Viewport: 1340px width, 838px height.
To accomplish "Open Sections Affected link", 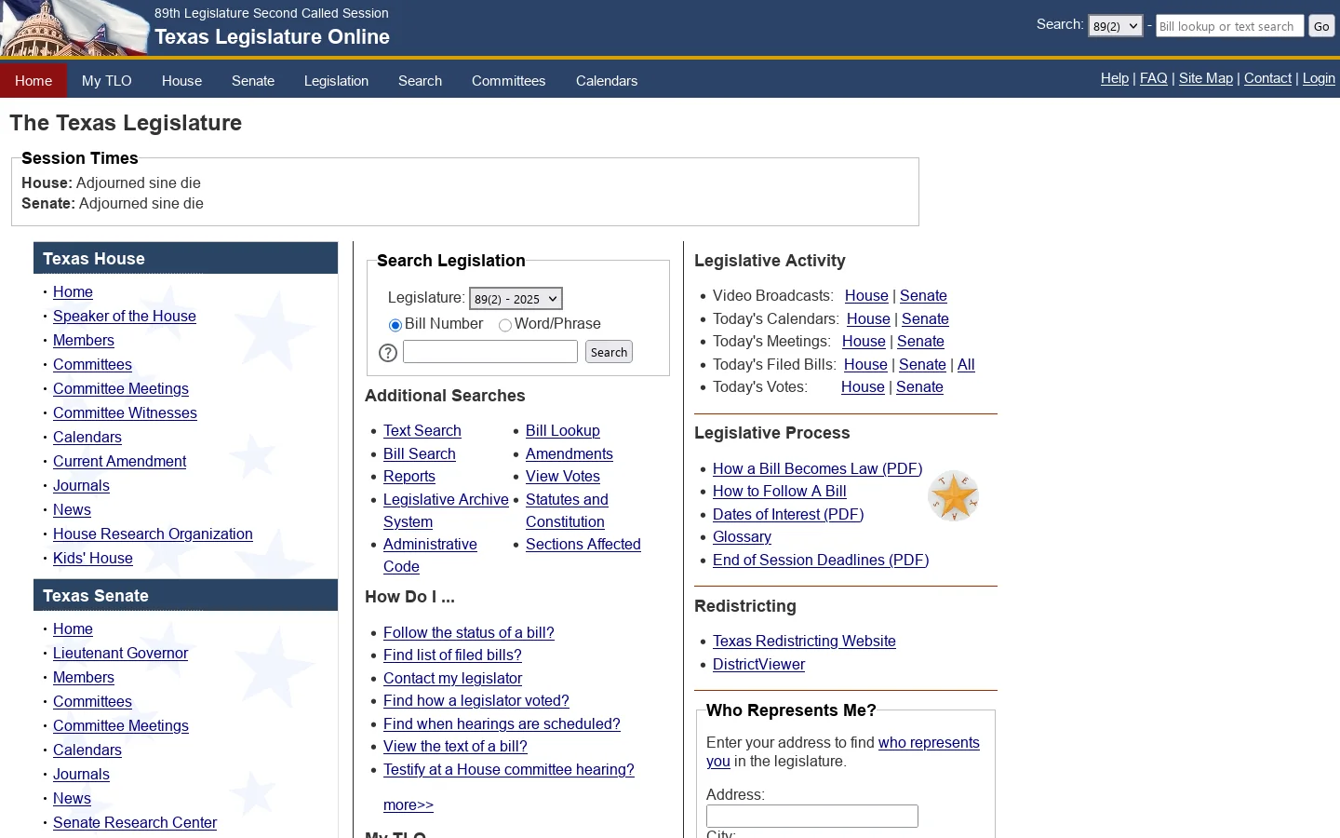I will tap(583, 545).
